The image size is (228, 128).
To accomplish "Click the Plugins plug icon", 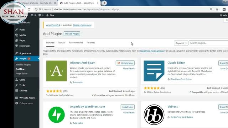I will pyautogui.click(x=17, y=58).
